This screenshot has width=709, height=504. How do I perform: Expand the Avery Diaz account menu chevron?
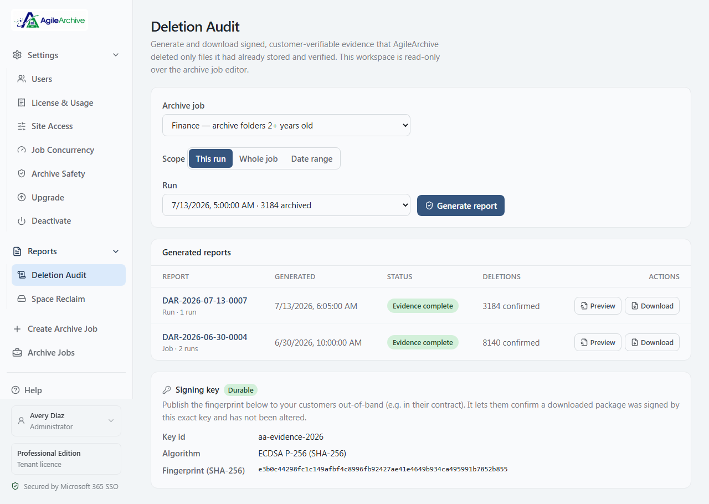click(x=111, y=421)
